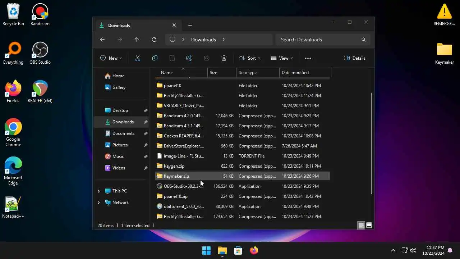Switch to details list view icon
The image size is (460, 259).
pos(361,226)
